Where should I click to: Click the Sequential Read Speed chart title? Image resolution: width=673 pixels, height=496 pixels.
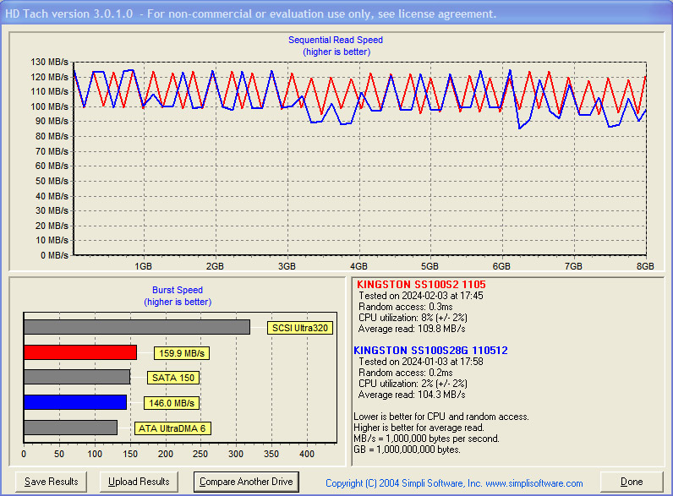pos(336,40)
